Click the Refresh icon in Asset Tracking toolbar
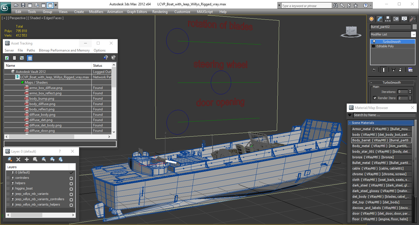The image size is (419, 225). click(x=7, y=58)
